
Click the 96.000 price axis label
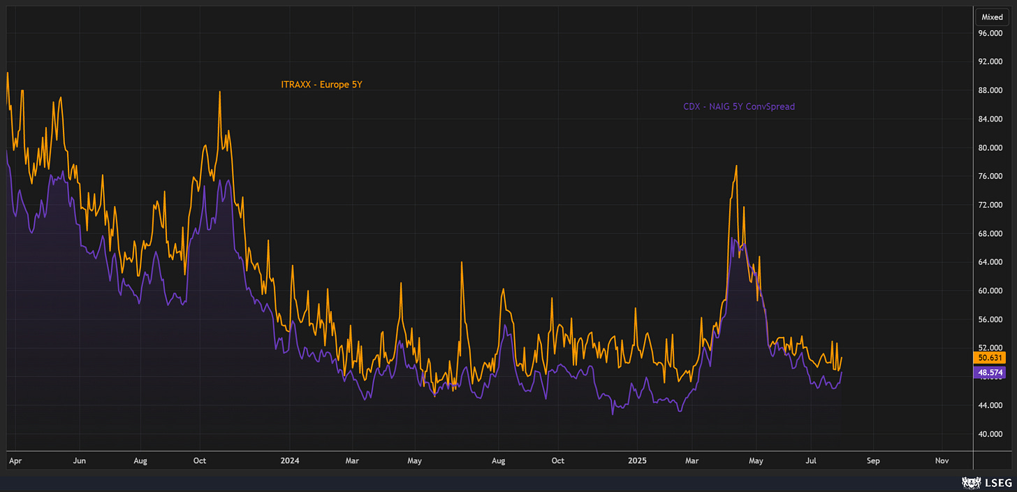(990, 33)
